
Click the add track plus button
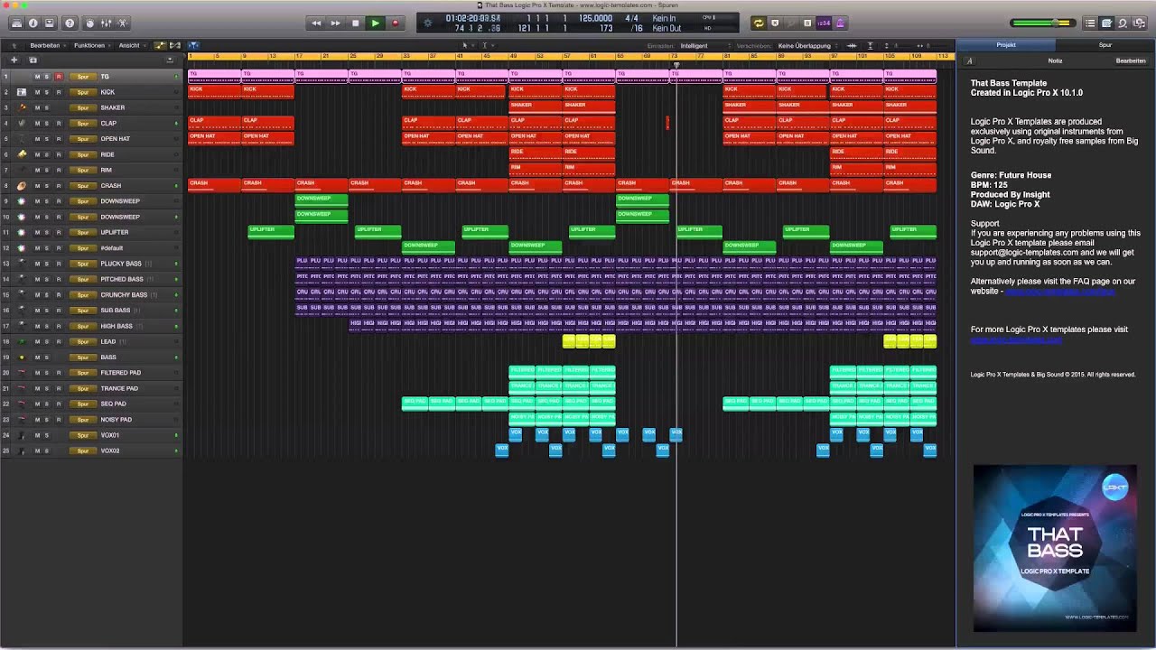pos(14,60)
